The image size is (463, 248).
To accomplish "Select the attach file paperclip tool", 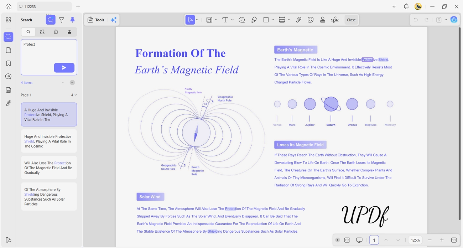I will click(x=299, y=20).
